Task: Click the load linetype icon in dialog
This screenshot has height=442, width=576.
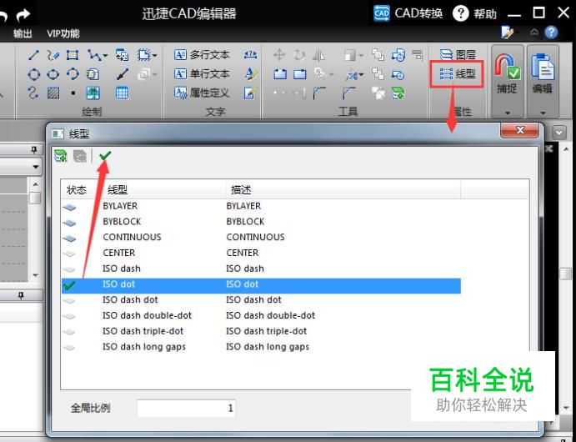Action: coord(61,156)
